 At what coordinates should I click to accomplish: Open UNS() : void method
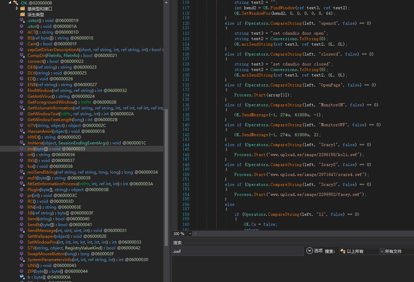click(x=52, y=265)
